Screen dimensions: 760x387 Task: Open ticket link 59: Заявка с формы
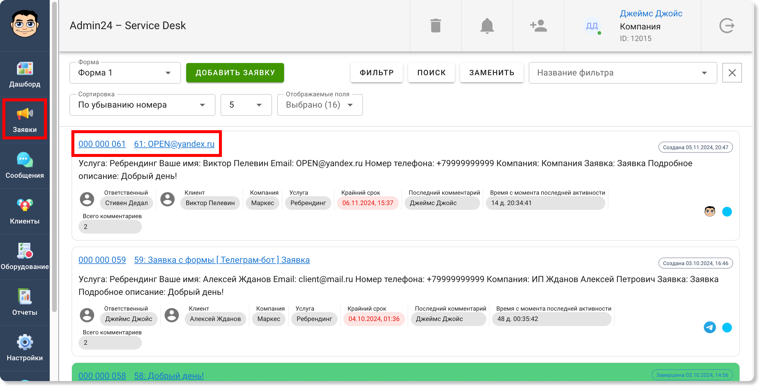pyautogui.click(x=222, y=260)
